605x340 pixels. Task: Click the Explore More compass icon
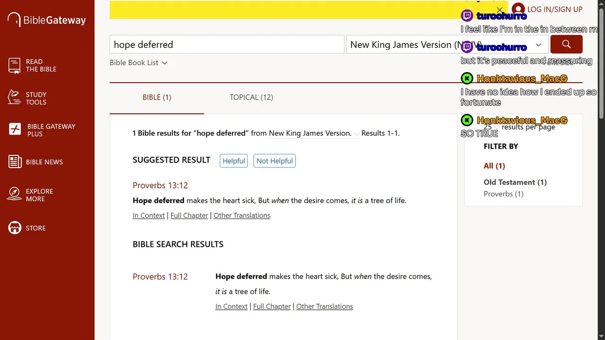click(14, 194)
